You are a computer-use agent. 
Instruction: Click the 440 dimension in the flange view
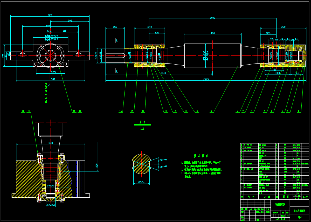click(x=47, y=26)
